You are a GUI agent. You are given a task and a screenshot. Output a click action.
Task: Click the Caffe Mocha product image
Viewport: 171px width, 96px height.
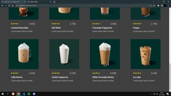pyautogui.click(x=24, y=54)
